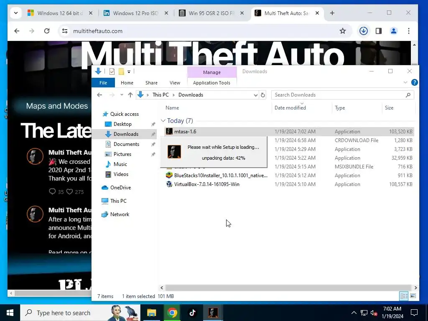
Task: Open Chrome side panel icon
Action: 379,31
